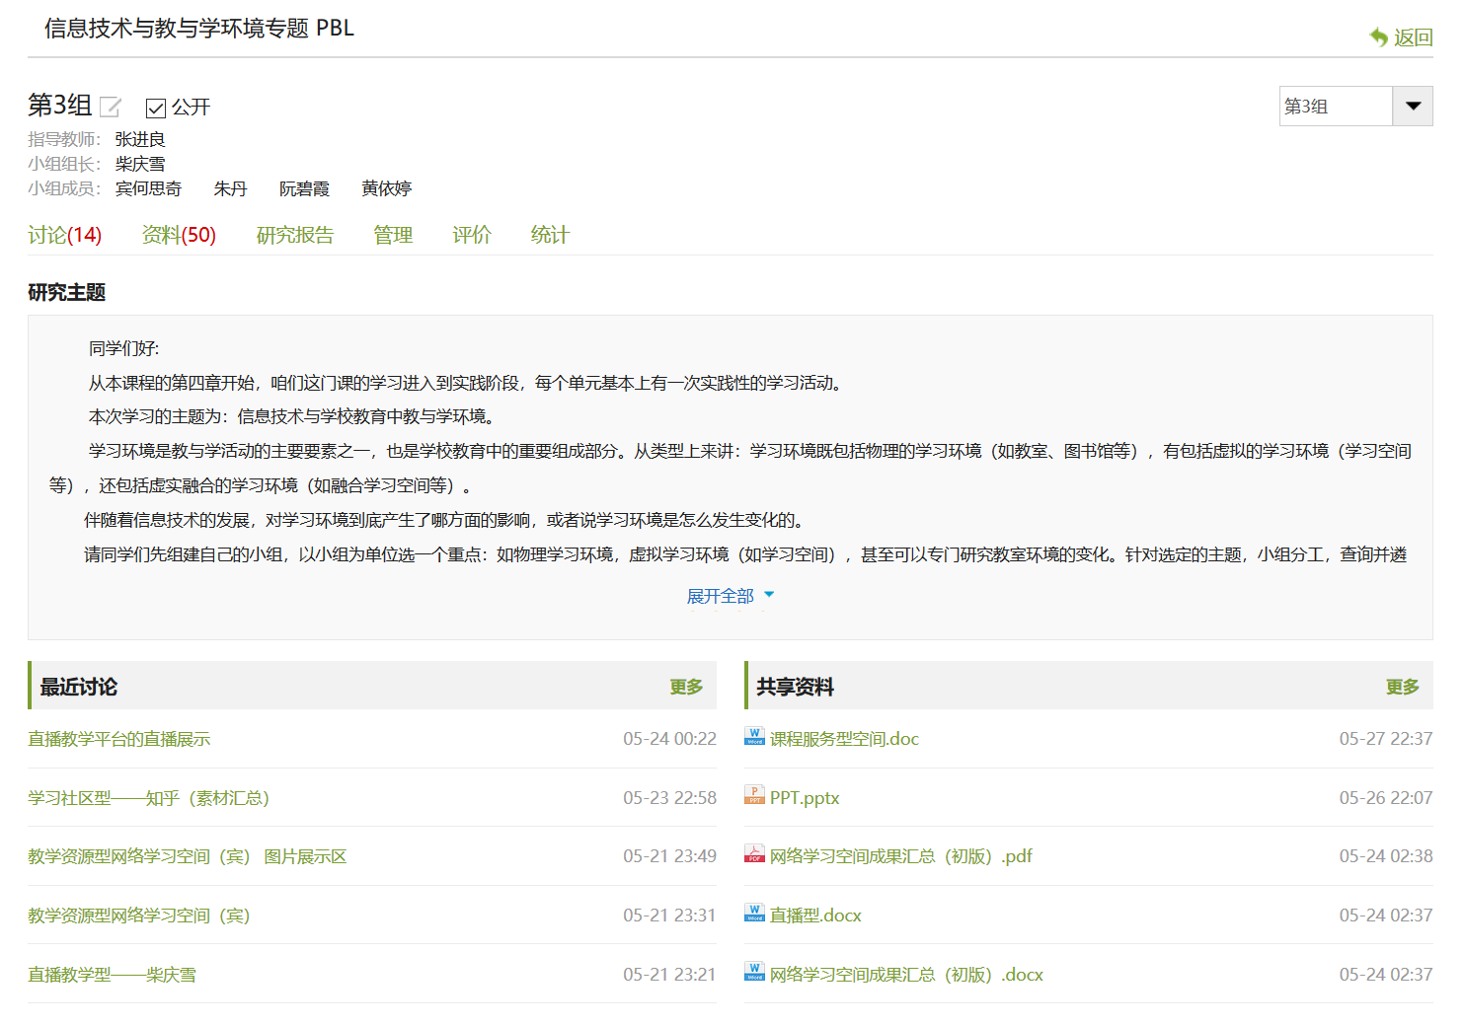Click PDF icon for 网络学习空间成果汇总 pdf
Viewport: 1465px width, 1026px height.
tap(754, 854)
